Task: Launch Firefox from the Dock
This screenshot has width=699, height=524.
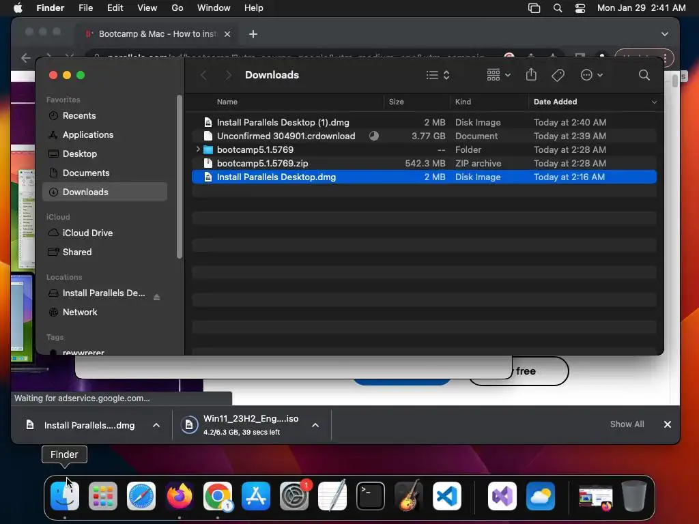Action: pos(180,496)
